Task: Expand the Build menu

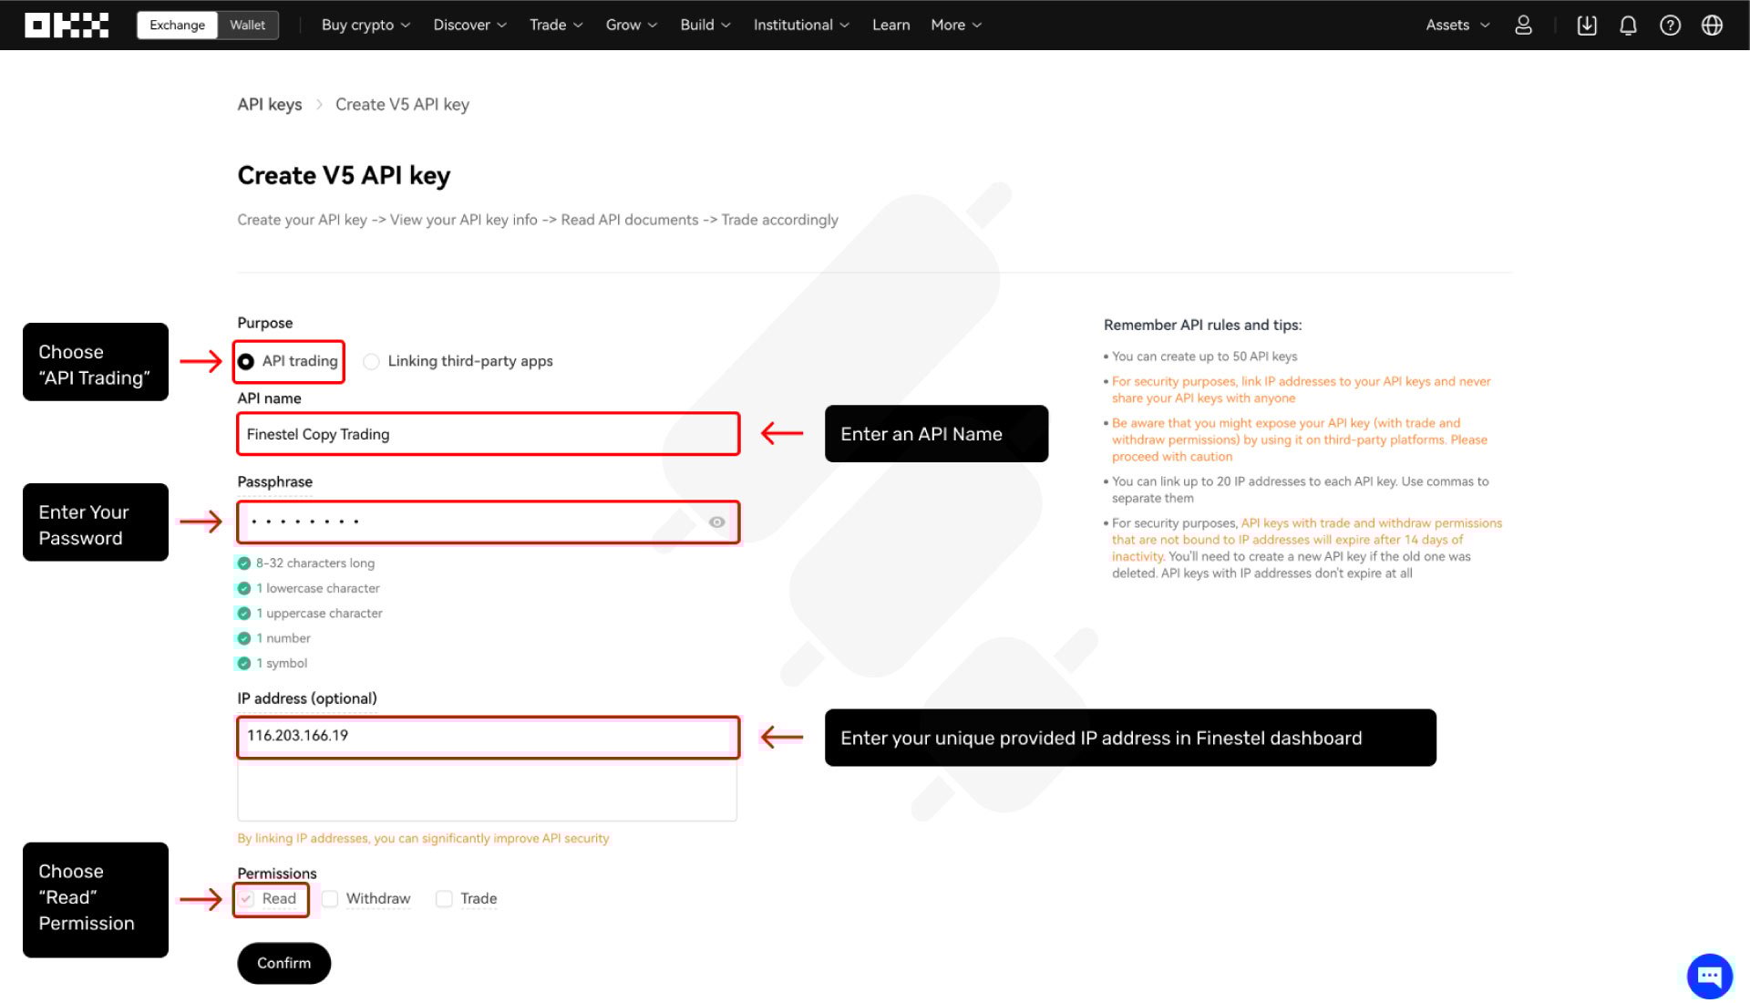Action: [705, 25]
